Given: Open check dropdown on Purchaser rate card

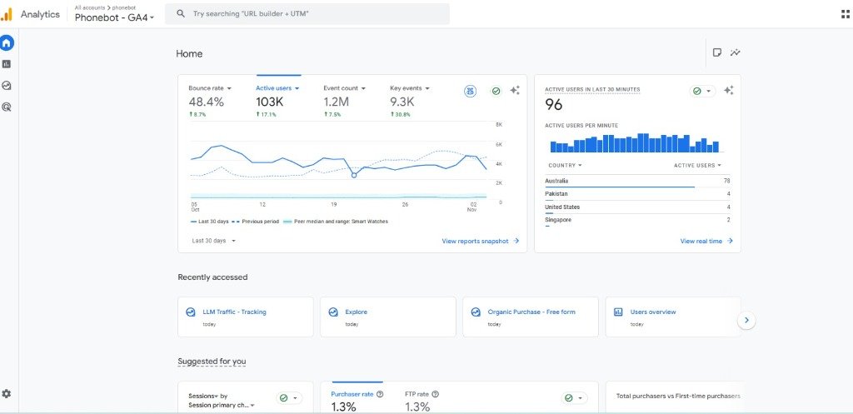Looking at the screenshot, I should pos(575,398).
